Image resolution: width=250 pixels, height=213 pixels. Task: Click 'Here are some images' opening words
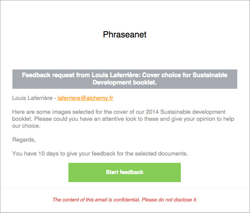click(41, 112)
